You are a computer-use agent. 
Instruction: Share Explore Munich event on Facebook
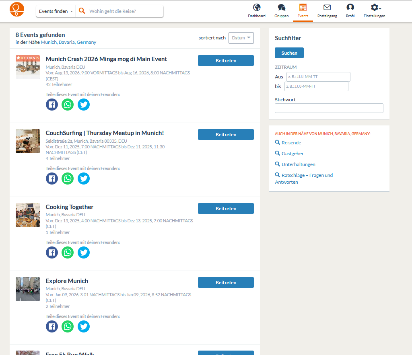click(x=52, y=326)
